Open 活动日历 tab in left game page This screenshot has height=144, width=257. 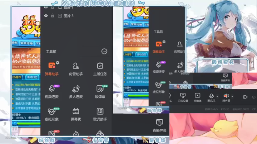click(x=32, y=77)
